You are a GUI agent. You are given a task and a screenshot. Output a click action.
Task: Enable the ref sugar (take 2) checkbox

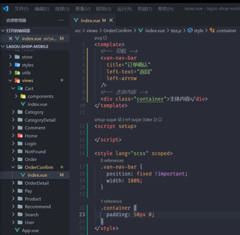click(160, 119)
